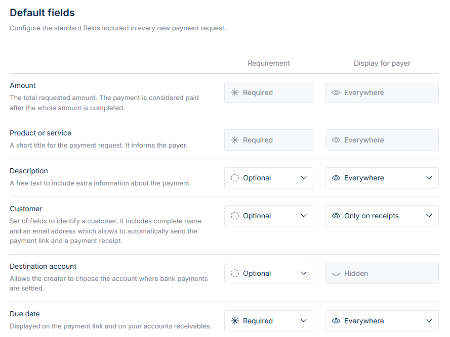This screenshot has width=450, height=337.
Task: Open the Due date display dropdown chevron
Action: pos(429,321)
